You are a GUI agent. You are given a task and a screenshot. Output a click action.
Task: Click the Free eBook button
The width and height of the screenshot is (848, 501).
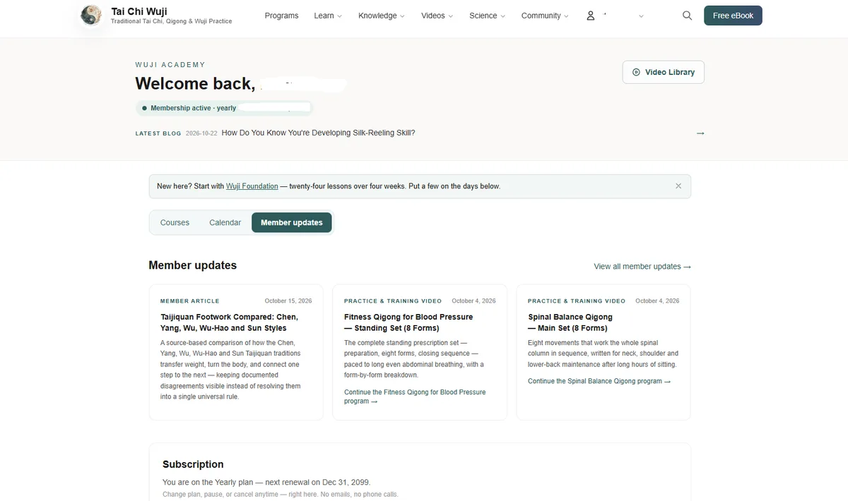(x=733, y=16)
